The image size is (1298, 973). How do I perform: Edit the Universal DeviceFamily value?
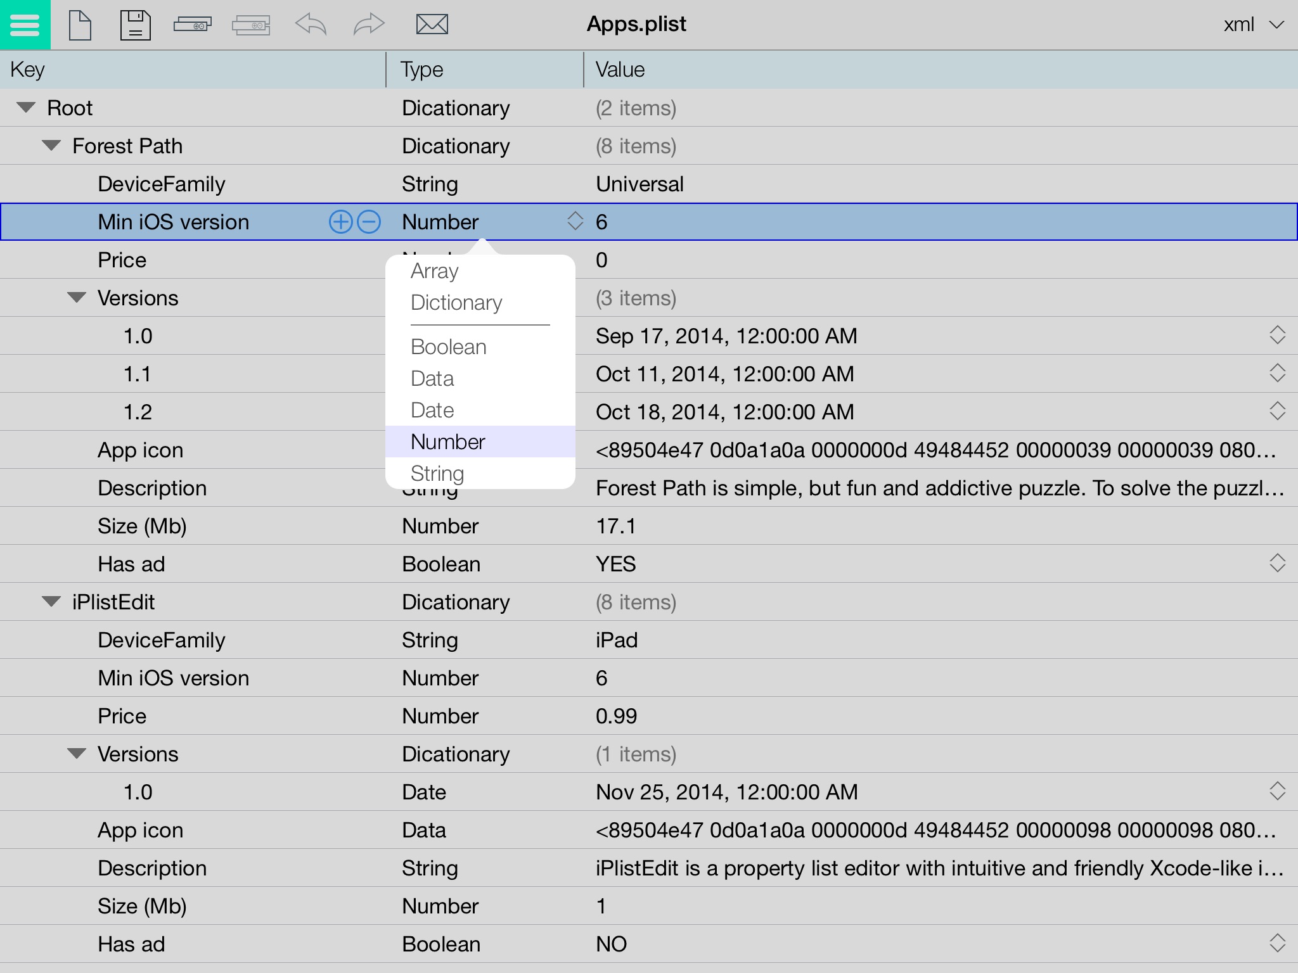pos(639,184)
